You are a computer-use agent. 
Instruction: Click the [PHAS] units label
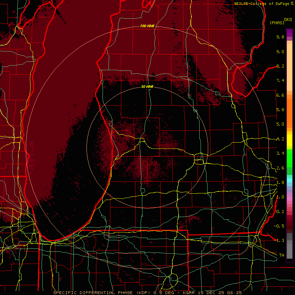coord(277,23)
